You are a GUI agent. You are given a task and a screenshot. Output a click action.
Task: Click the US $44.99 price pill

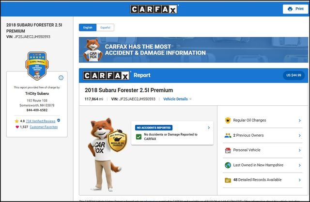pyautogui.click(x=294, y=75)
